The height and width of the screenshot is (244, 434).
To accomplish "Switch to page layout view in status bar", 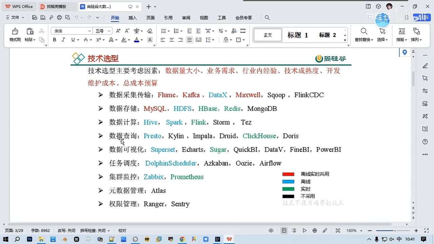I will (x=284, y=230).
